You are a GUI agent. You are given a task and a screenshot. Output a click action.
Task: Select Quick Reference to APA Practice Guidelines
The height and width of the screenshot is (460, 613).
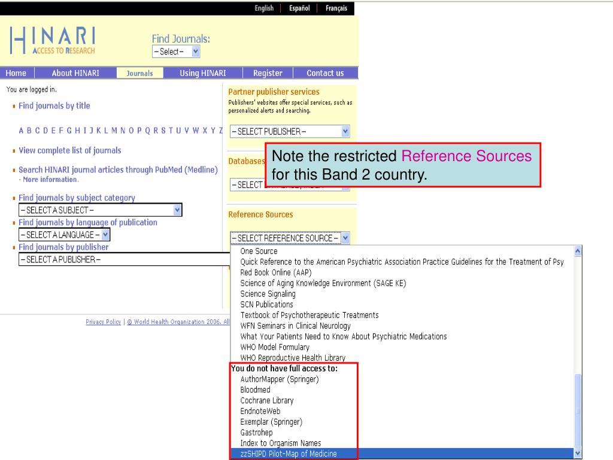402,262
